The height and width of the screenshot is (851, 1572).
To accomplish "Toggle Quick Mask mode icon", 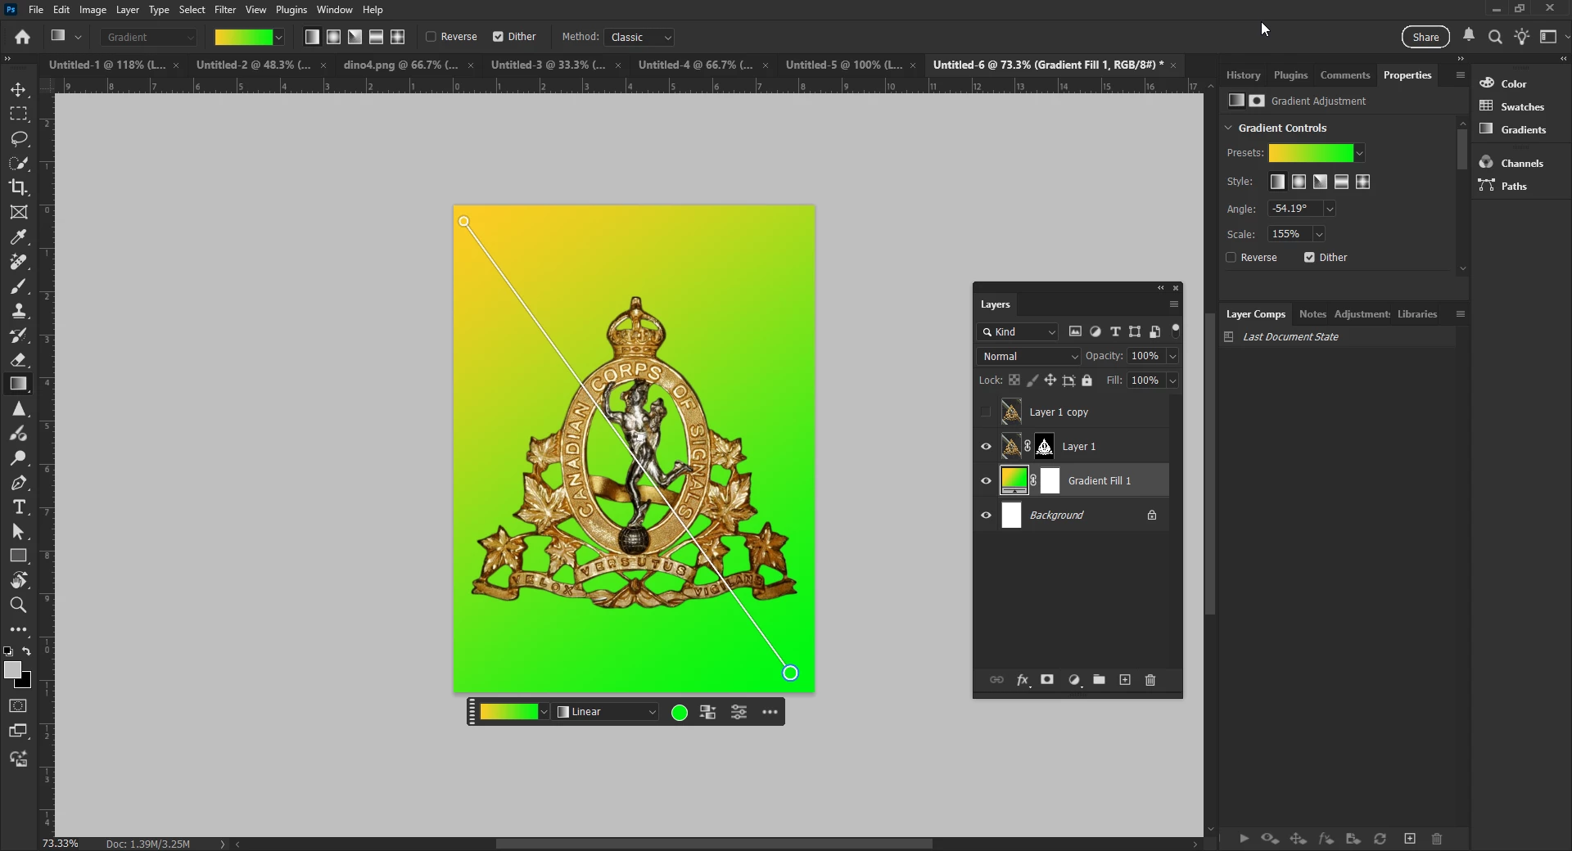I will click(x=18, y=706).
